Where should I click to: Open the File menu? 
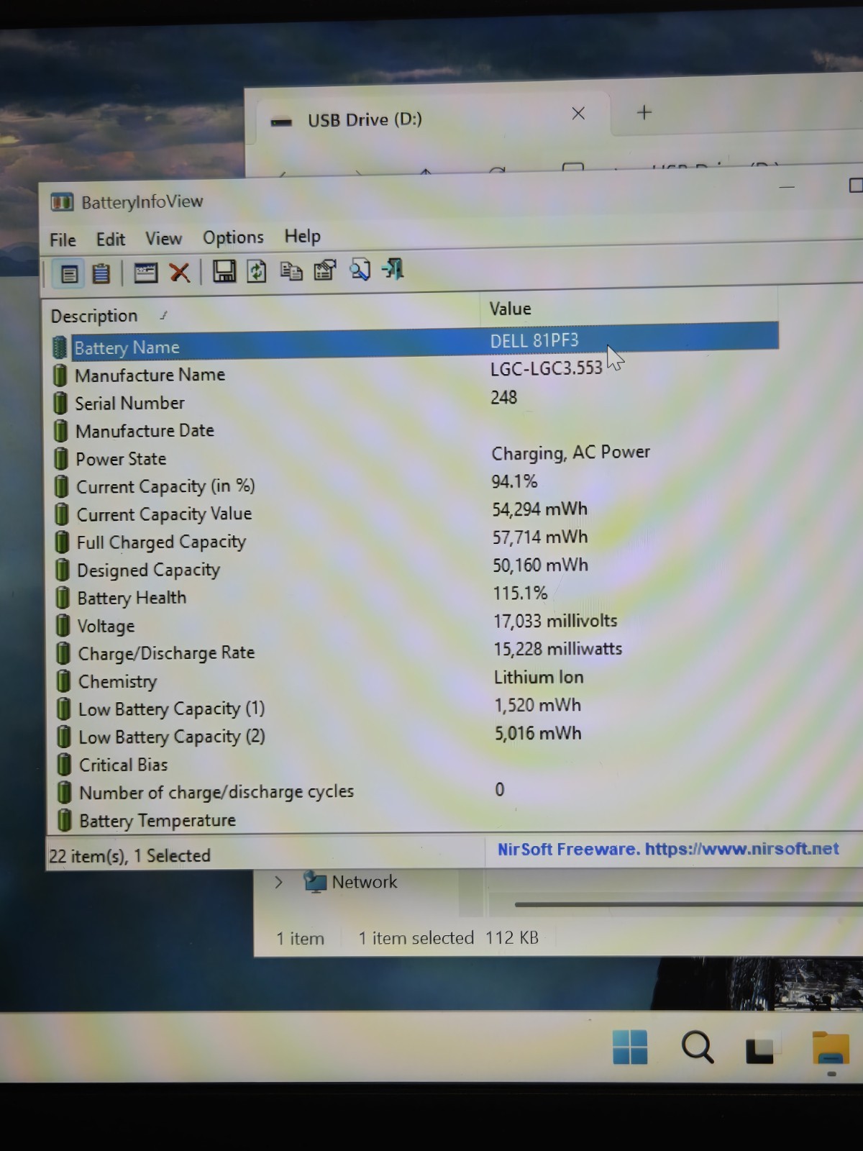point(63,240)
